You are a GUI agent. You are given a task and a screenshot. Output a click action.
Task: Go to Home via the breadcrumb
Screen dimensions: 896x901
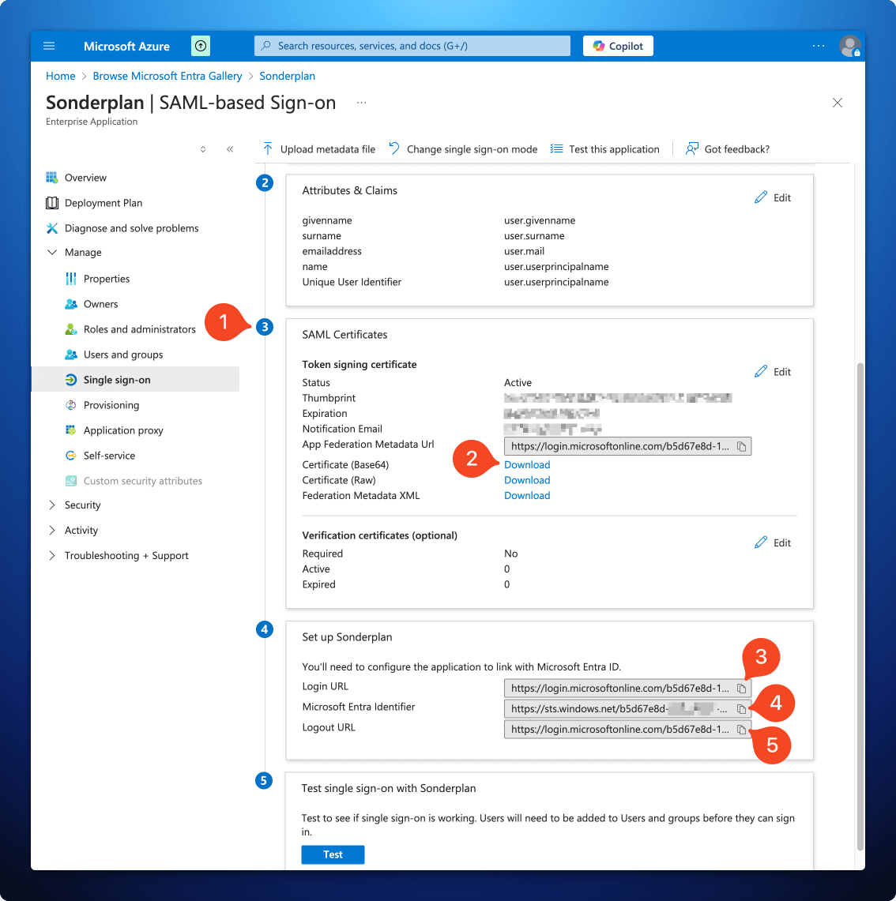tap(60, 76)
